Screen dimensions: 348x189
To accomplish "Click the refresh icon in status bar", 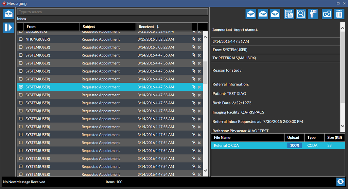I will [341, 182].
